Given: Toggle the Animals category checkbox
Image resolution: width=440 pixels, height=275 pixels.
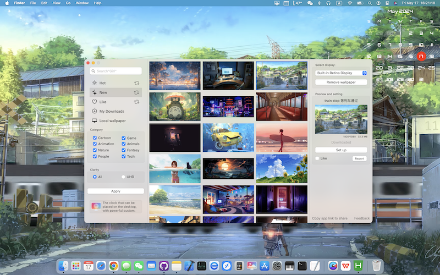Looking at the screenshot, I should tap(123, 144).
